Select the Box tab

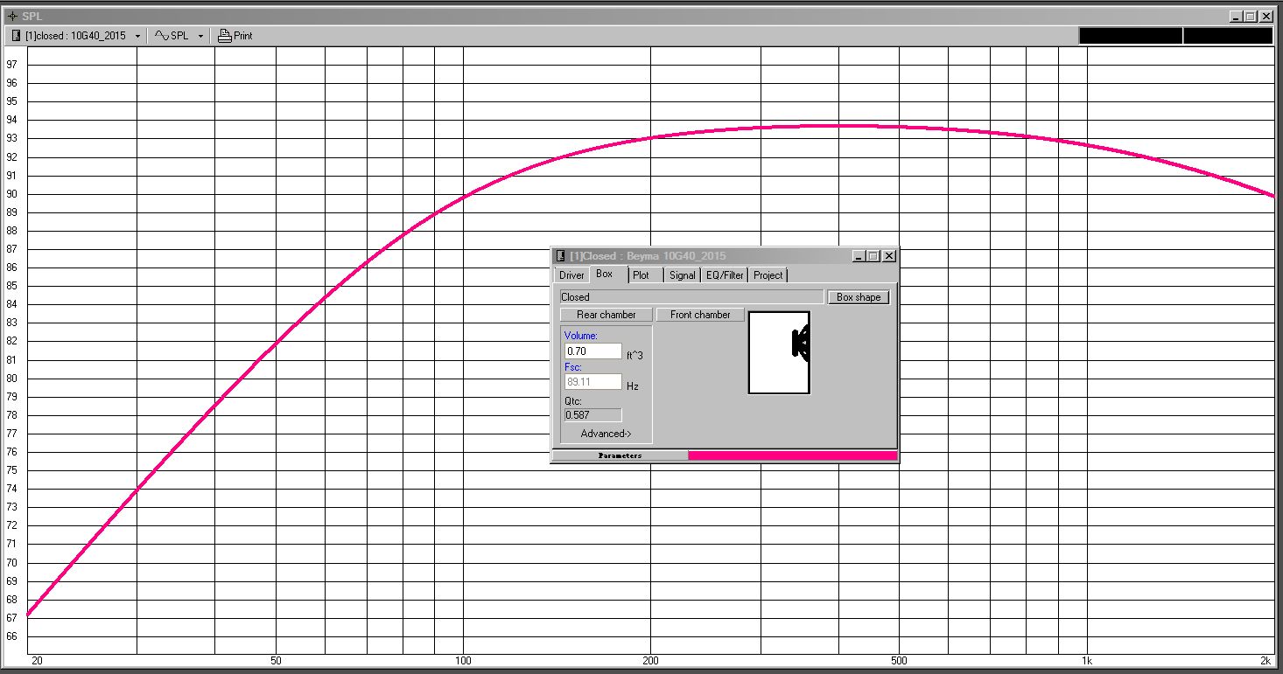coord(605,274)
